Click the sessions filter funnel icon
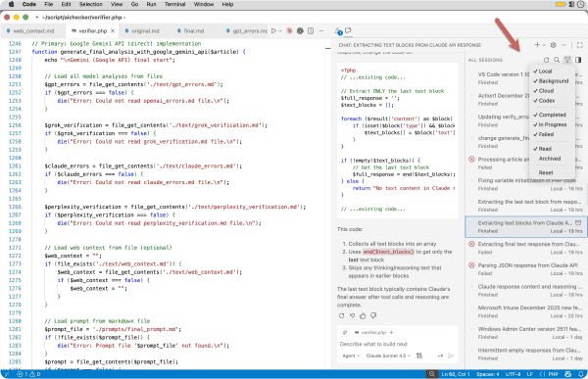This screenshot has height=379, width=588. coord(567,60)
